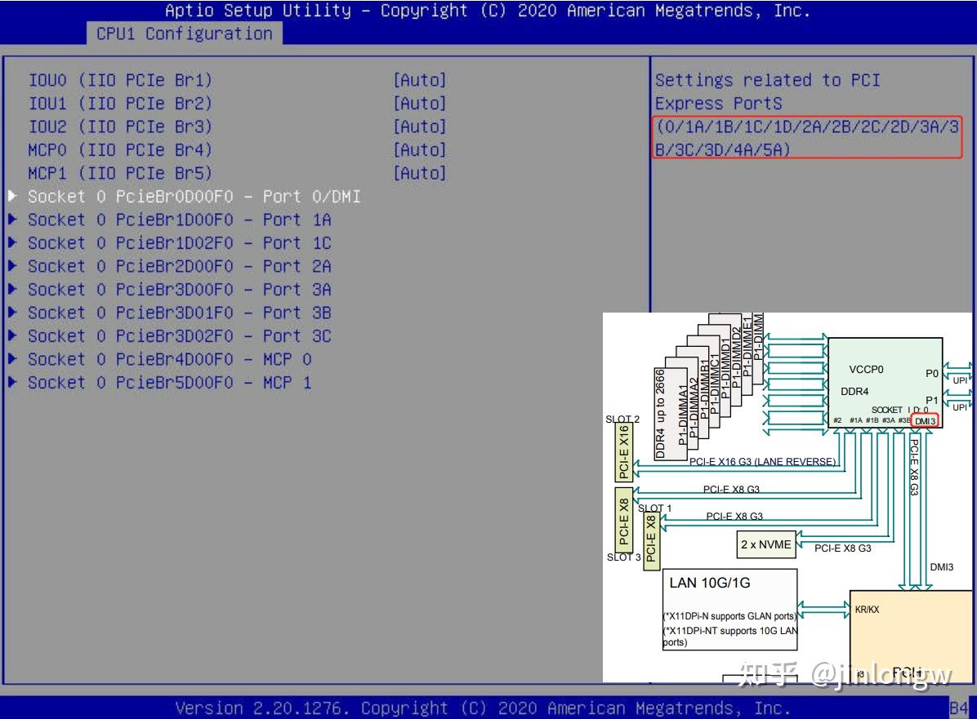Select the MCP1 (IIO PCIe Br5) label
This screenshot has height=719, width=977.
(x=120, y=173)
